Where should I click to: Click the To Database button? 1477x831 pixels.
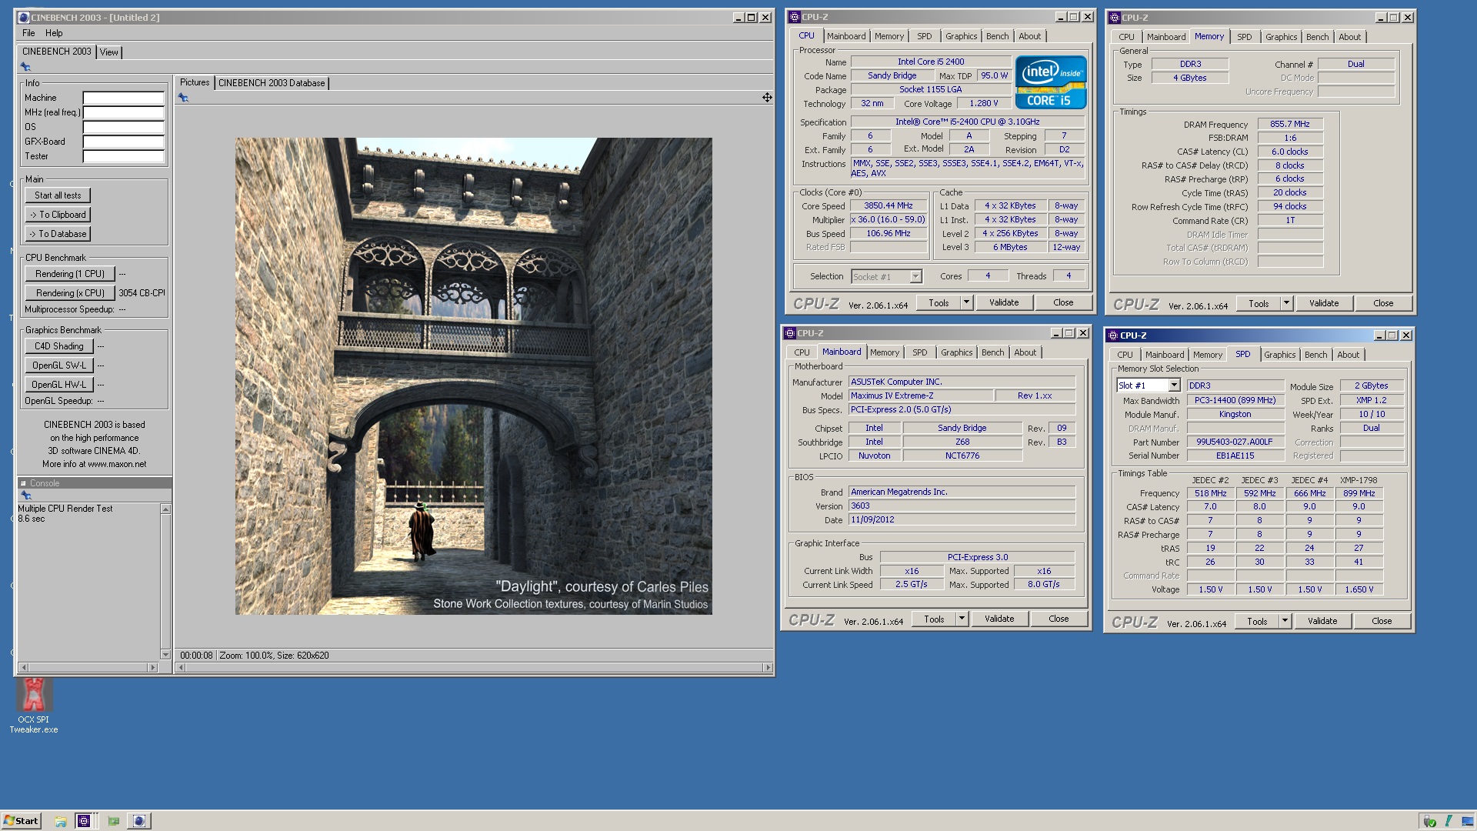click(x=58, y=234)
